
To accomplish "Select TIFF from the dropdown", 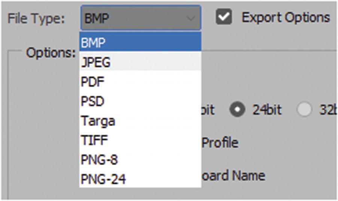I will pyautogui.click(x=140, y=140).
